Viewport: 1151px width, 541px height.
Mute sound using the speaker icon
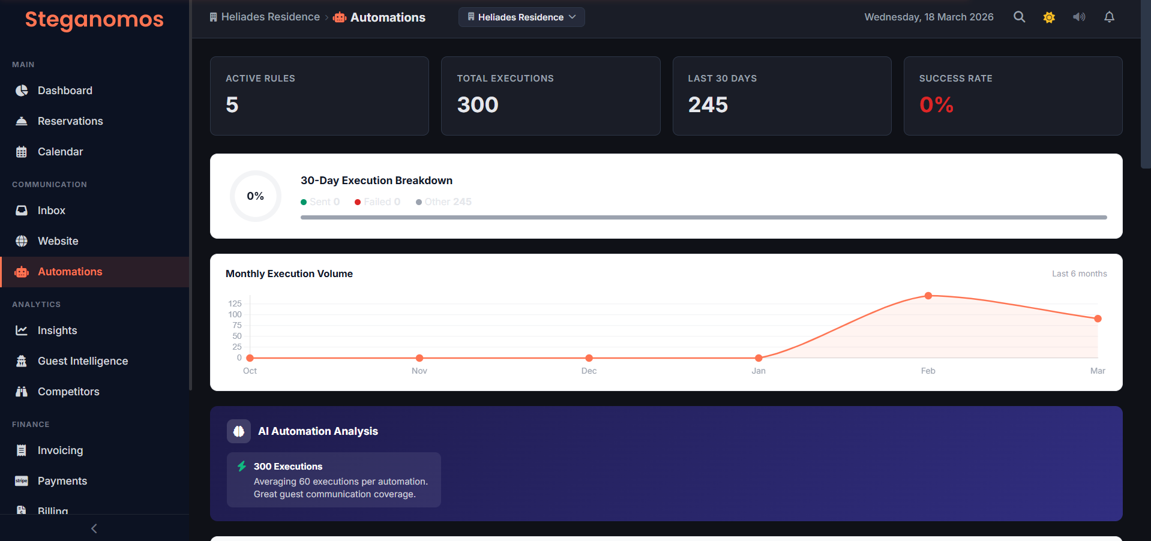(1079, 17)
